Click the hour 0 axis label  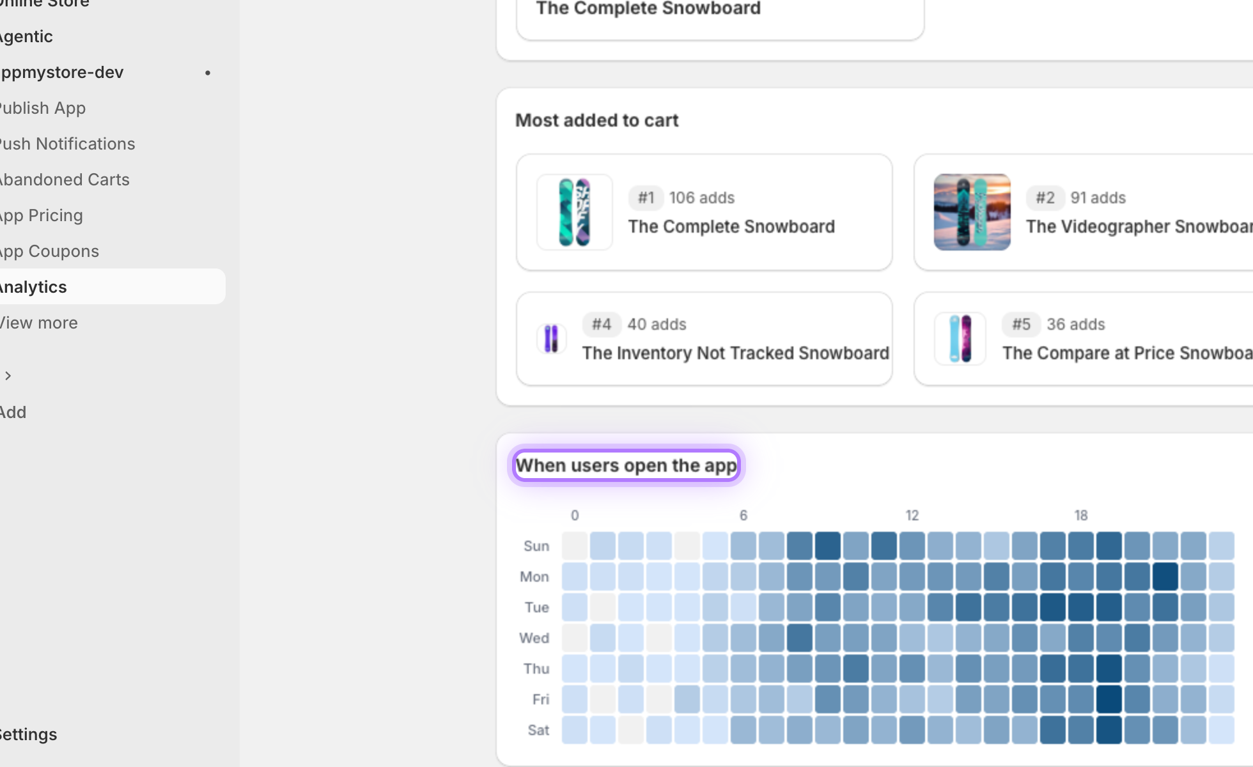coord(575,516)
